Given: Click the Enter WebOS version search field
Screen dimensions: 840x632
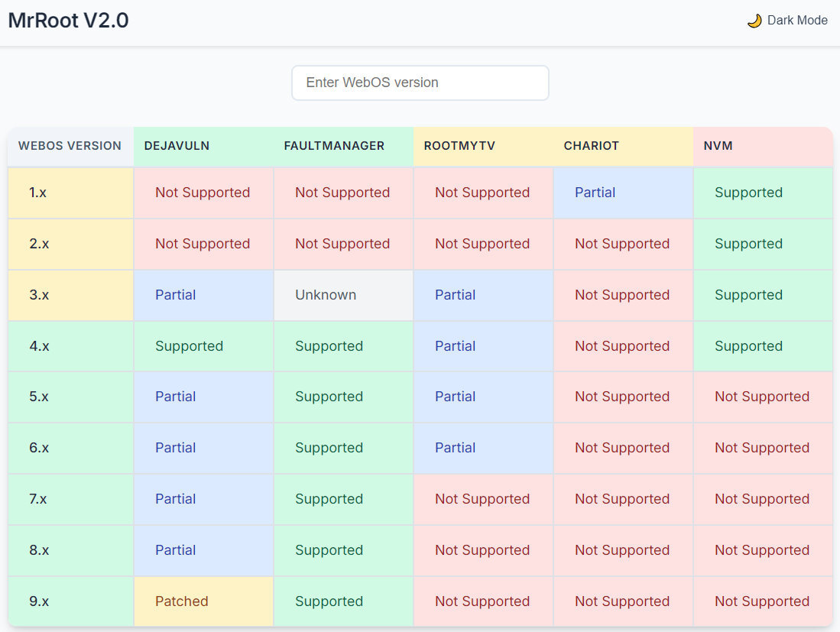Looking at the screenshot, I should pos(420,83).
